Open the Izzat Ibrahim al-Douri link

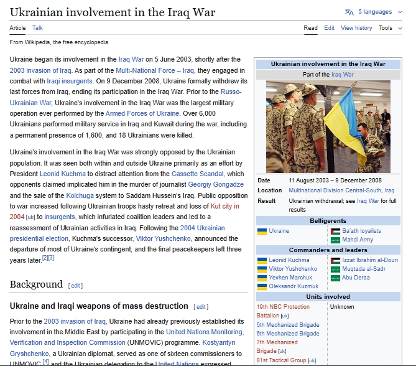tap(370, 260)
